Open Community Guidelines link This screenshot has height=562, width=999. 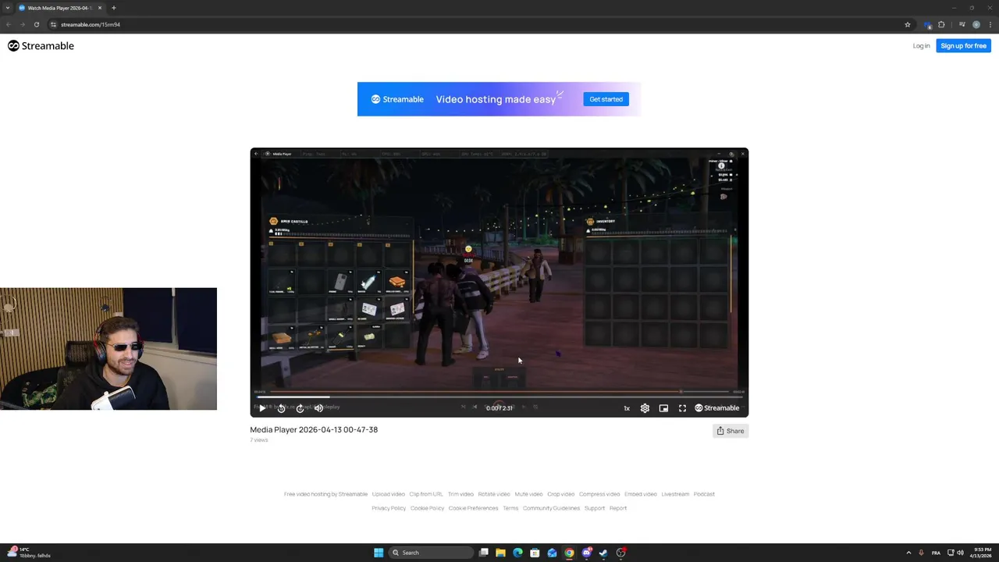[551, 508]
